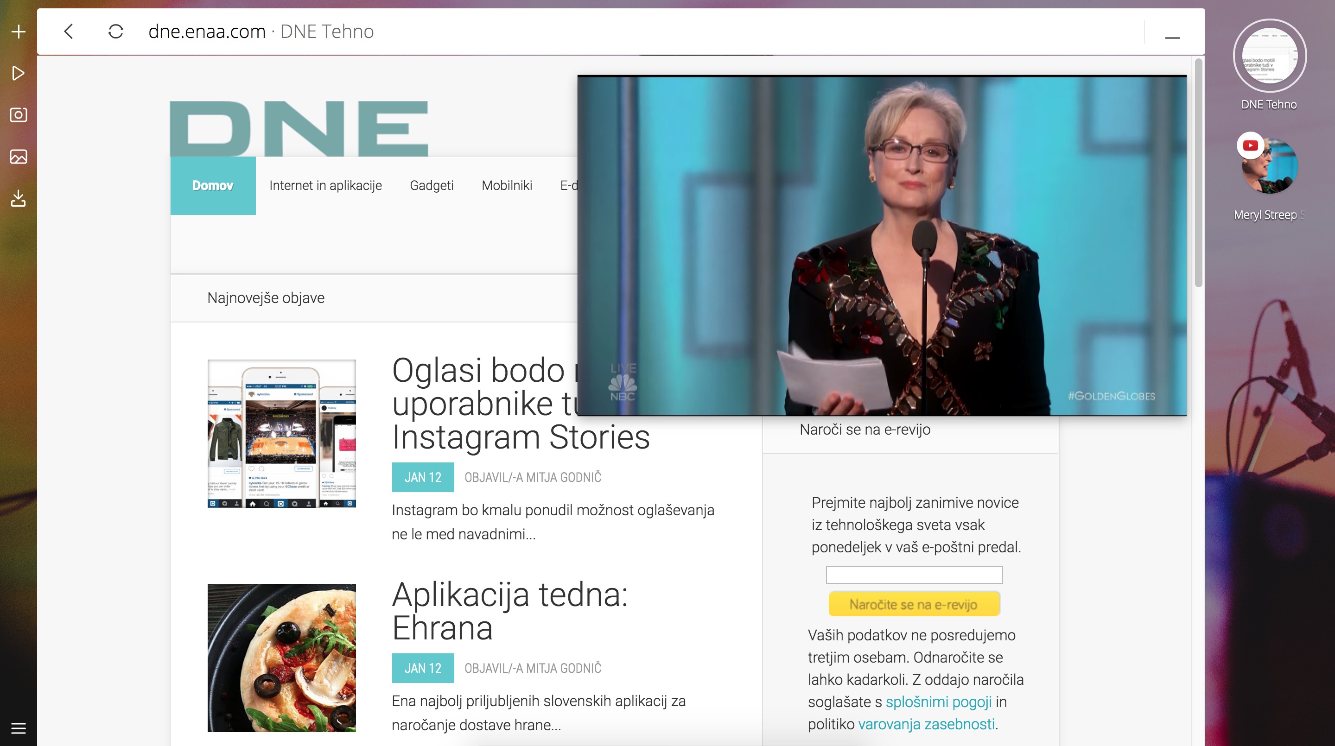The height and width of the screenshot is (746, 1335).
Task: Click the Naroči se na e-revijo heading
Action: (x=865, y=430)
